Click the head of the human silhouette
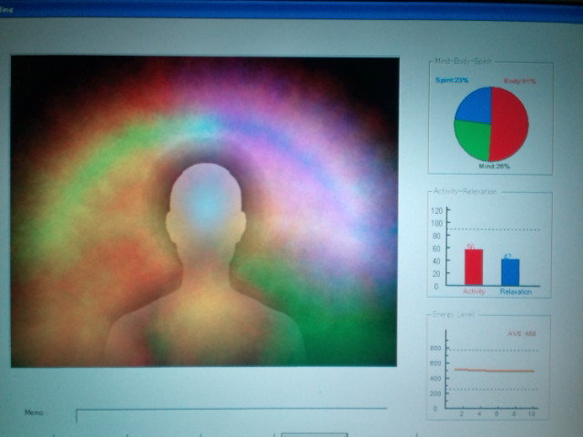The image size is (583, 437). [x=206, y=205]
